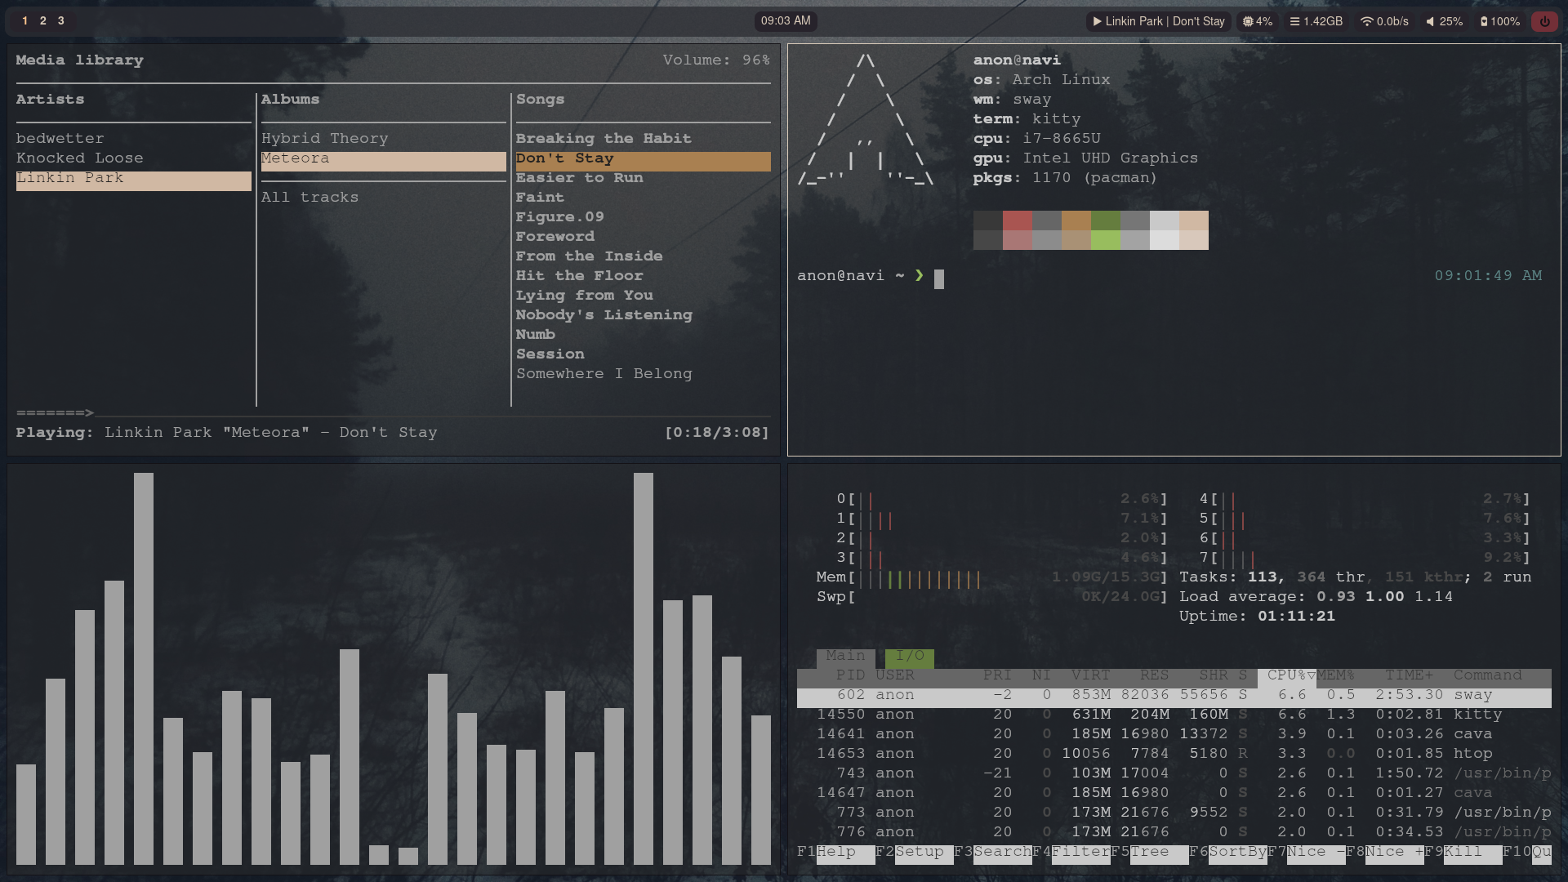Select song Session
Image resolution: width=1568 pixels, height=882 pixels.
(643, 354)
